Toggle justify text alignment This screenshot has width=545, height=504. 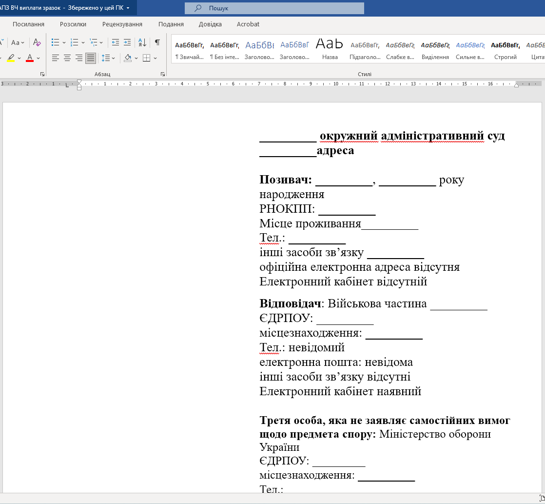tap(91, 58)
